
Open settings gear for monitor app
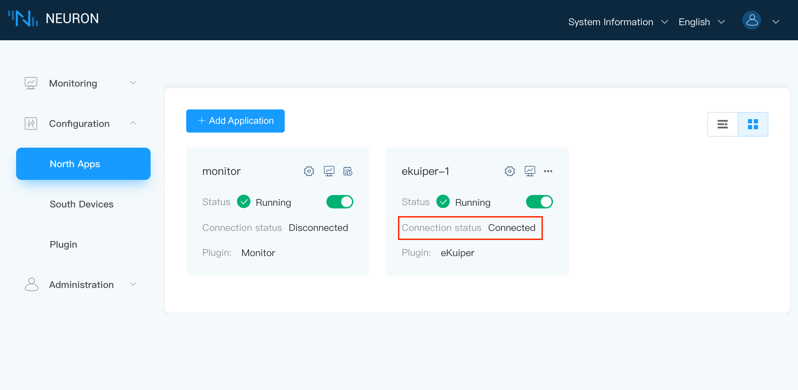[x=309, y=171]
